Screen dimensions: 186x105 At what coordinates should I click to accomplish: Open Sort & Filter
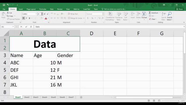click(164, 16)
